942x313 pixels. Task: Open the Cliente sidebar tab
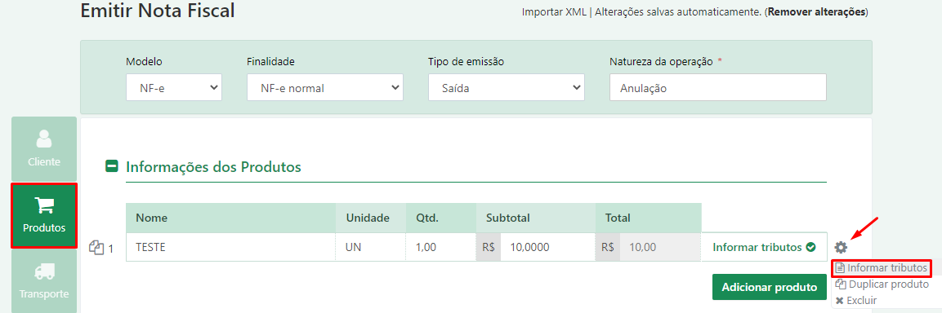tap(44, 148)
